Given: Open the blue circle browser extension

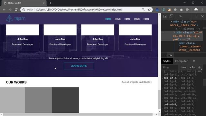Looking at the screenshot, I should [x=157, y=10].
